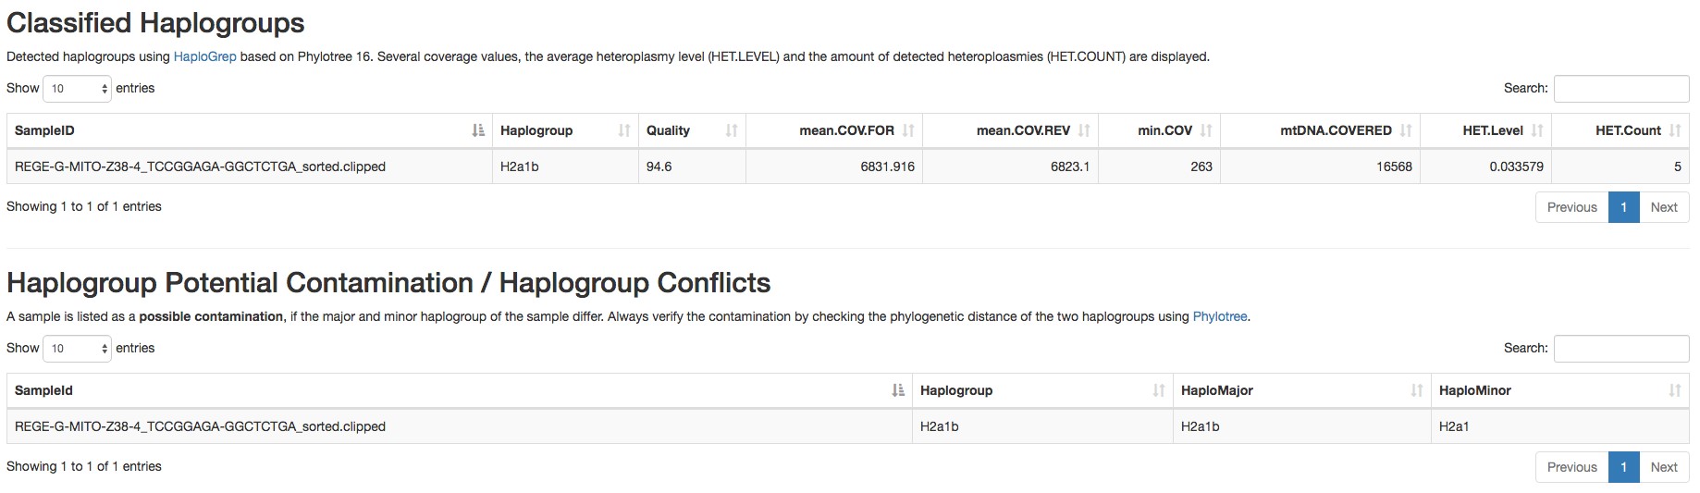
Task: Sort by HET.Count column arrows
Action: [x=1675, y=130]
